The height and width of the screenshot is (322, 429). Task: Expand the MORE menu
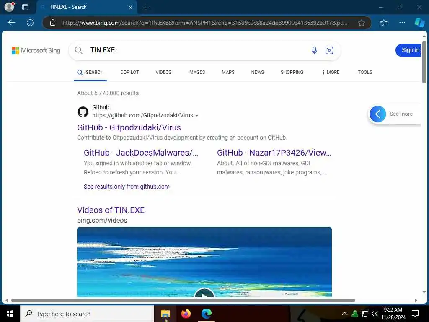pyautogui.click(x=331, y=72)
